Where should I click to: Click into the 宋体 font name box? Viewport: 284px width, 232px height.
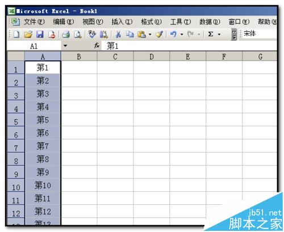[x=260, y=33]
